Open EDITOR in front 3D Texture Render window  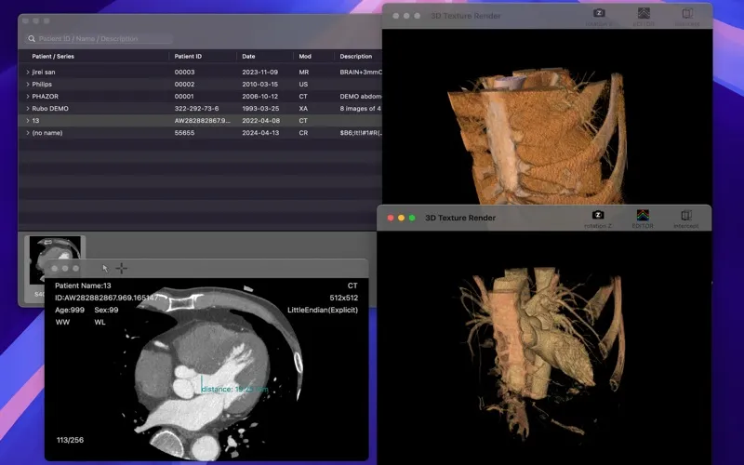pyautogui.click(x=643, y=215)
